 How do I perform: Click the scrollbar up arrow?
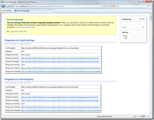[150, 14]
